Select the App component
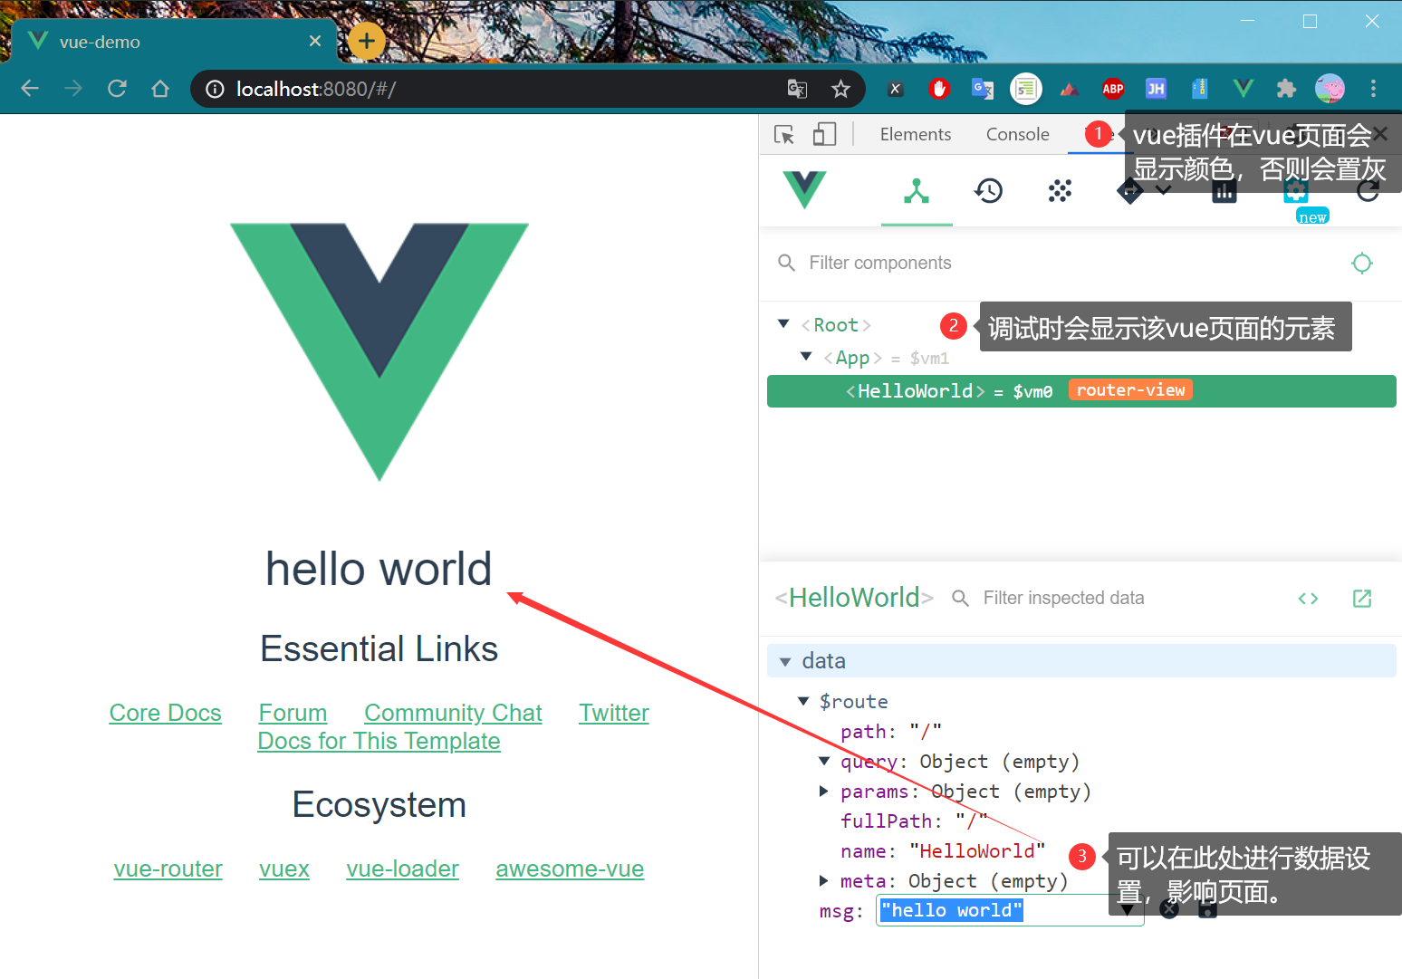The image size is (1402, 979). tap(852, 358)
